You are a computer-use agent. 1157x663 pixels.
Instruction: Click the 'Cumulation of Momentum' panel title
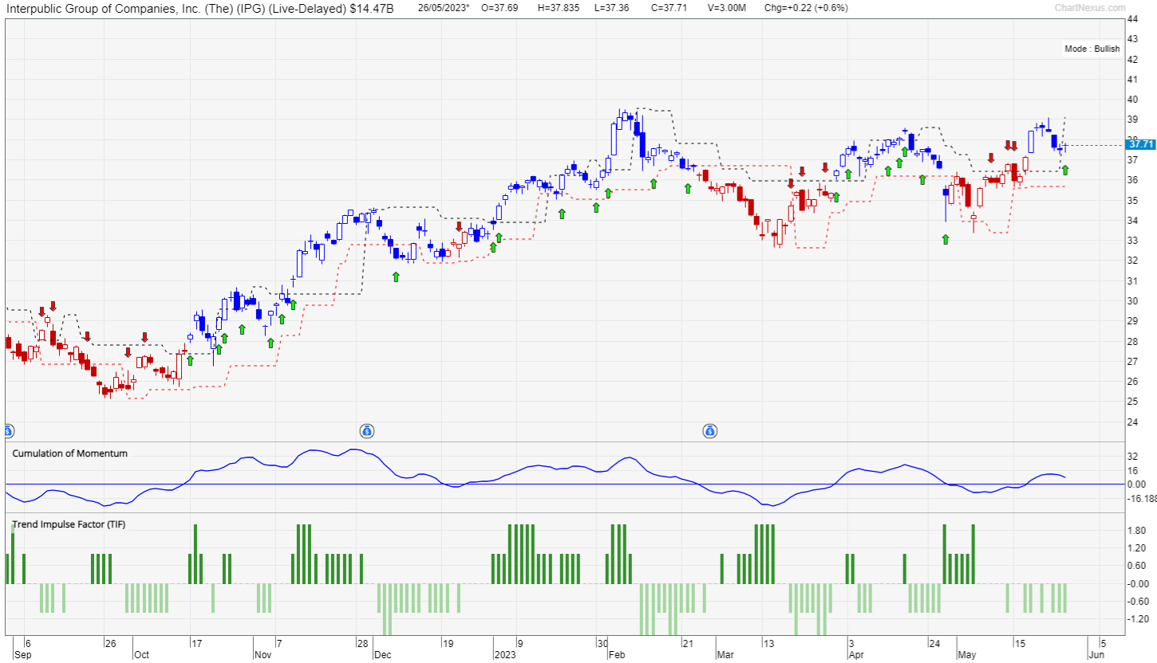[x=69, y=453]
